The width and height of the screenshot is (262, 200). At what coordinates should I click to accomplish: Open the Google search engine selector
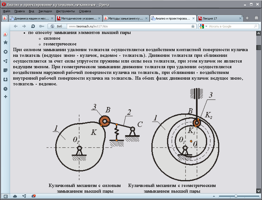pyautogui.click(x=203, y=26)
